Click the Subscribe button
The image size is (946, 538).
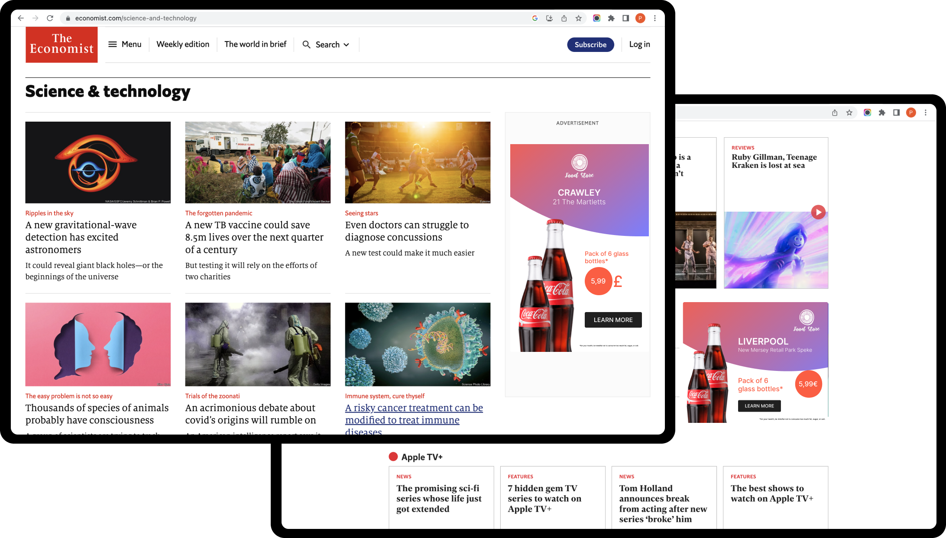pos(590,45)
